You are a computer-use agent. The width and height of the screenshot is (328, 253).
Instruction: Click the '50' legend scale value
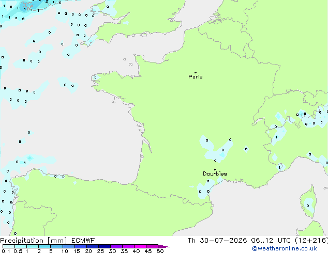pos(160,251)
